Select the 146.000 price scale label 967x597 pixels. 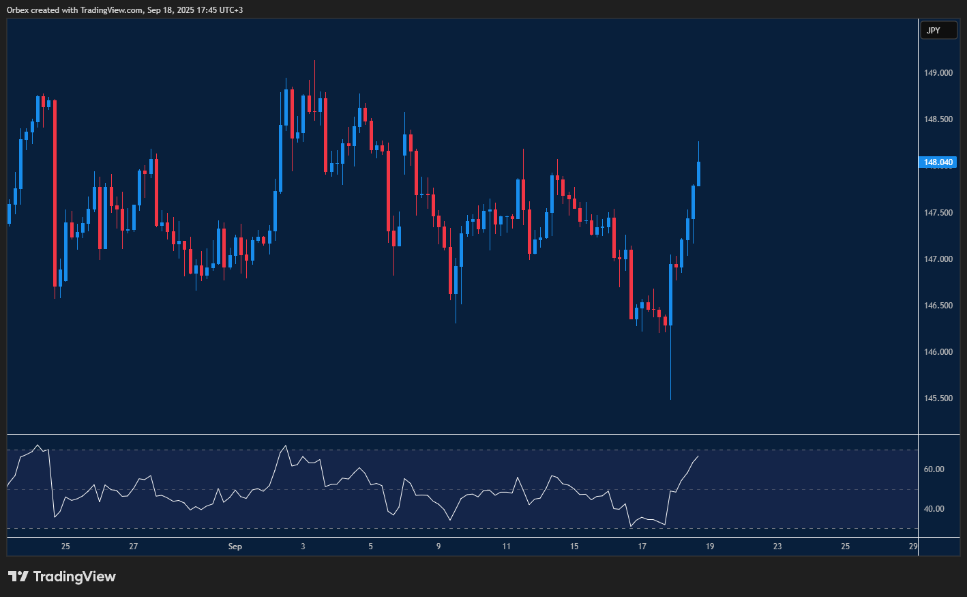tap(938, 352)
